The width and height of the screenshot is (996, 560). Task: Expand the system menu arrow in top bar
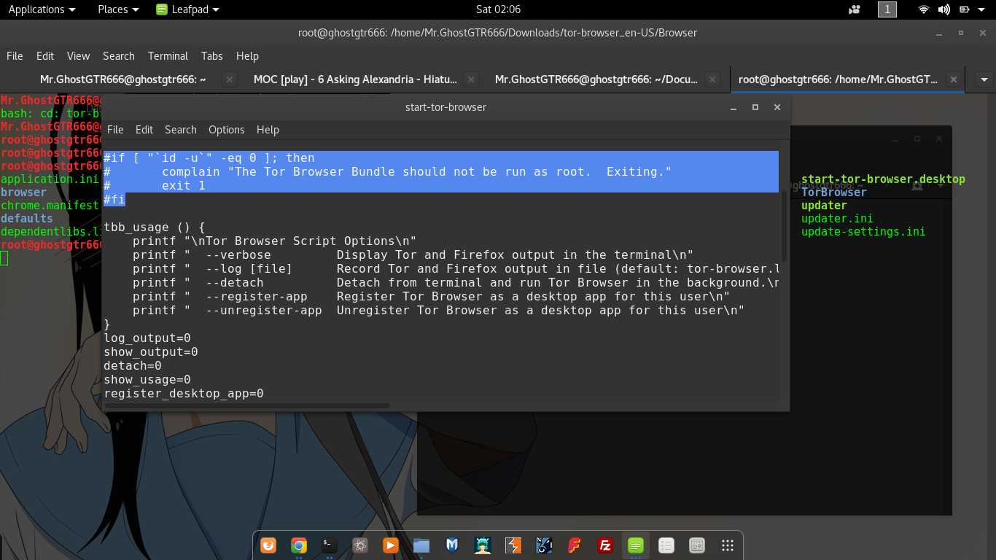click(x=983, y=9)
